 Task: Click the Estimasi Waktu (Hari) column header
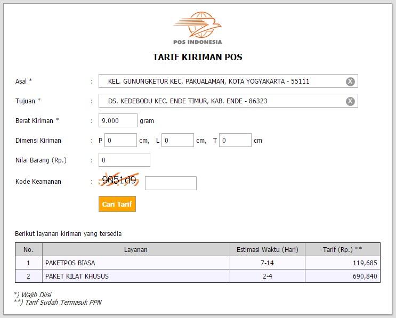pos(268,250)
